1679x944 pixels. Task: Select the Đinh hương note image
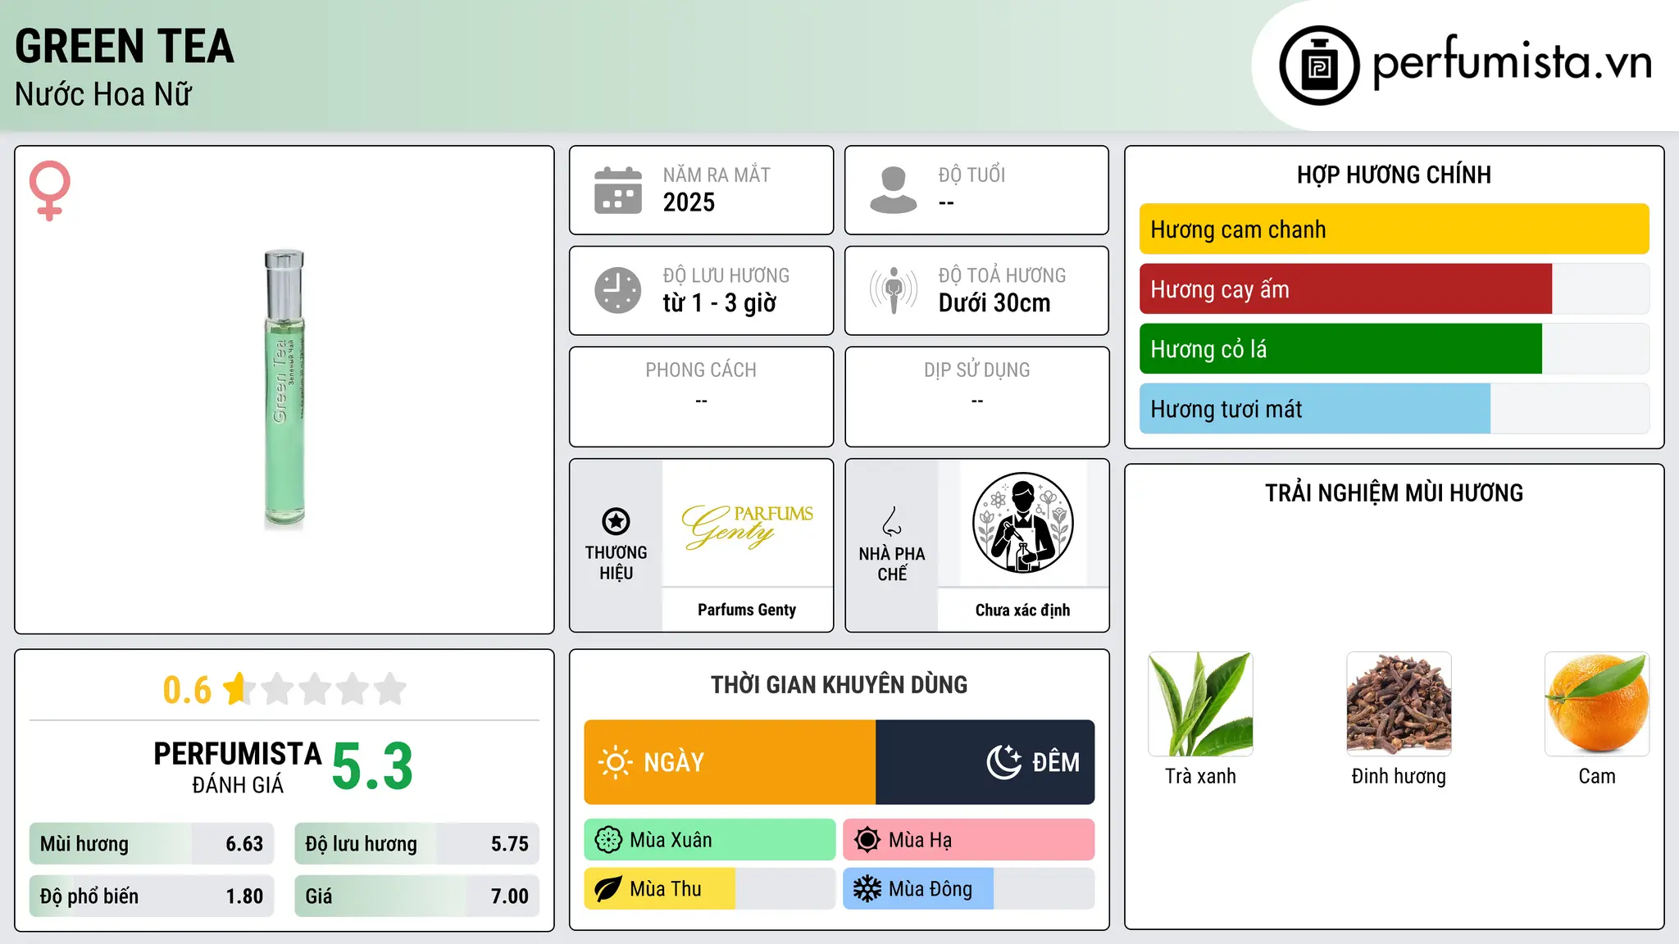[x=1399, y=704]
